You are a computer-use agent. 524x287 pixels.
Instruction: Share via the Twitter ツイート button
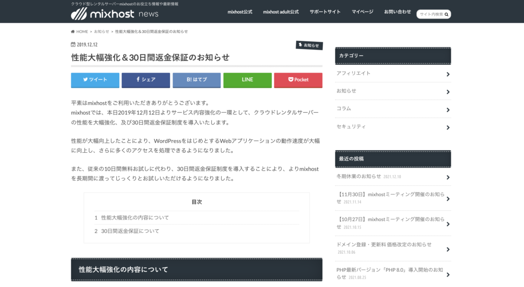95,80
